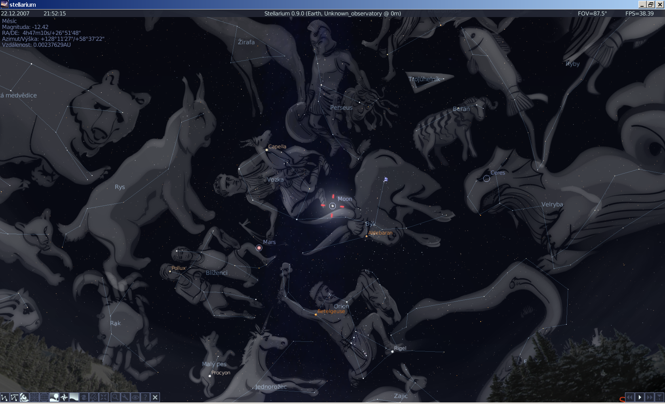Image resolution: width=665 pixels, height=404 pixels.
Task: Open the object search magnifier
Action: tap(115, 397)
